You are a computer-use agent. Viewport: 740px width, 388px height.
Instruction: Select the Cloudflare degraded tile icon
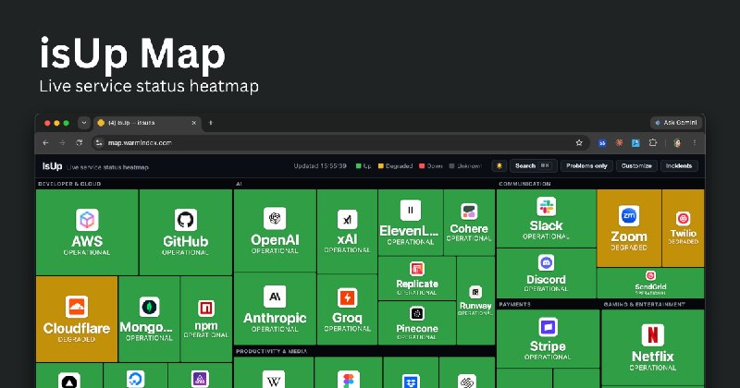(77, 307)
